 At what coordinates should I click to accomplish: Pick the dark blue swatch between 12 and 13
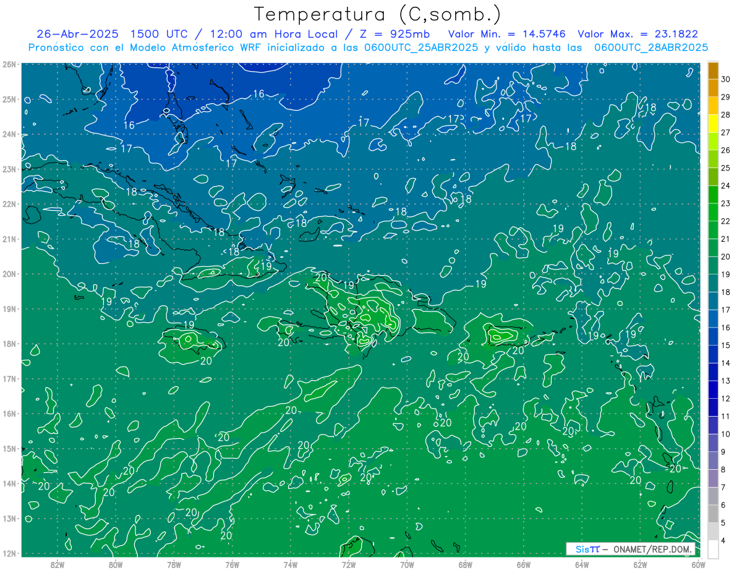(x=713, y=389)
